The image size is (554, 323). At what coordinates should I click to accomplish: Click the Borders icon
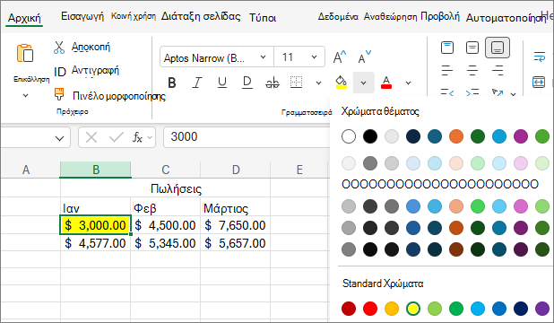pyautogui.click(x=296, y=82)
